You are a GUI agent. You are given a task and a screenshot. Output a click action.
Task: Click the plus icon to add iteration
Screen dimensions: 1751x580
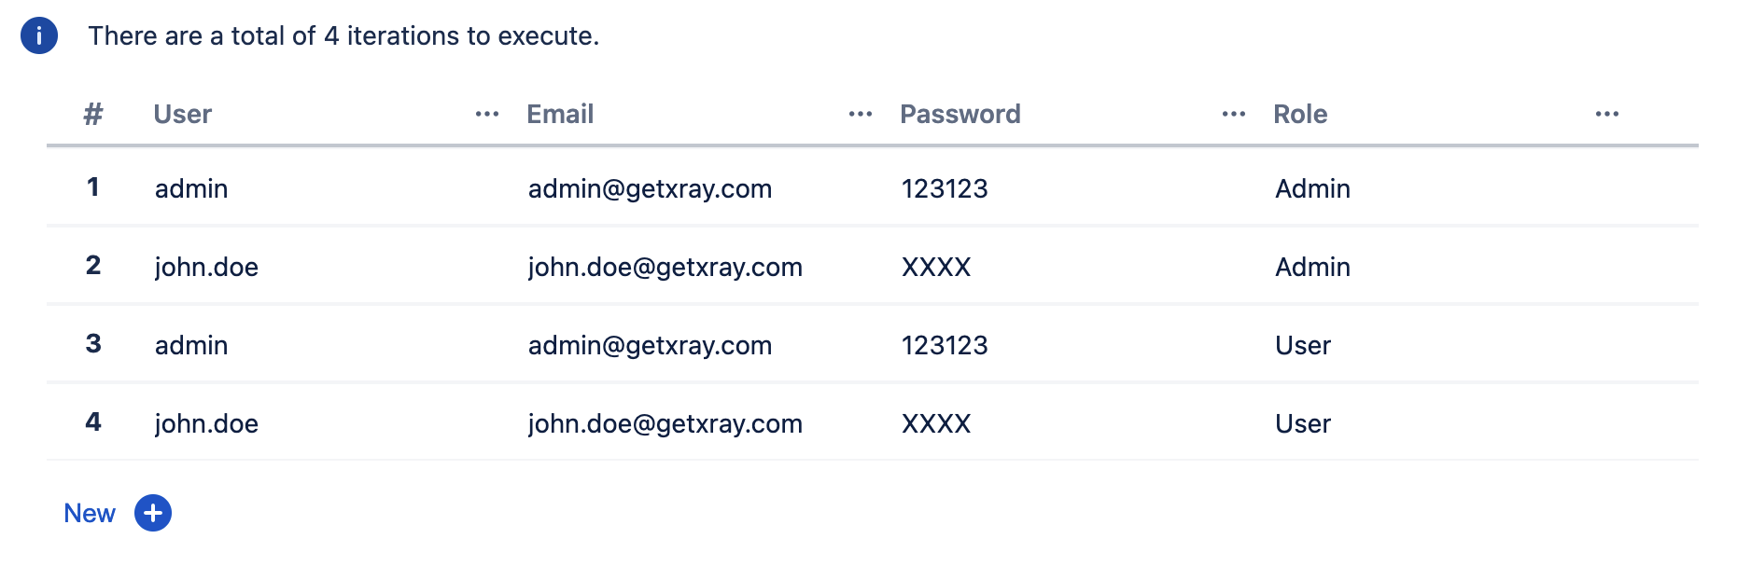click(x=153, y=513)
